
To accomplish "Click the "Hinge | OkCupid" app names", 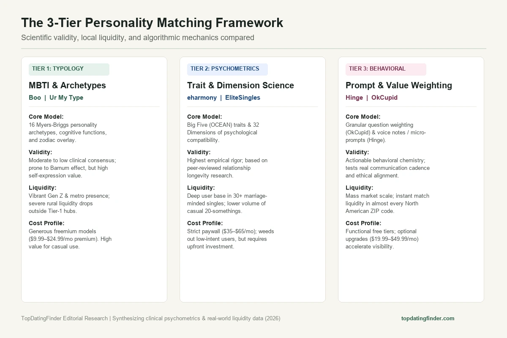I will click(371, 98).
